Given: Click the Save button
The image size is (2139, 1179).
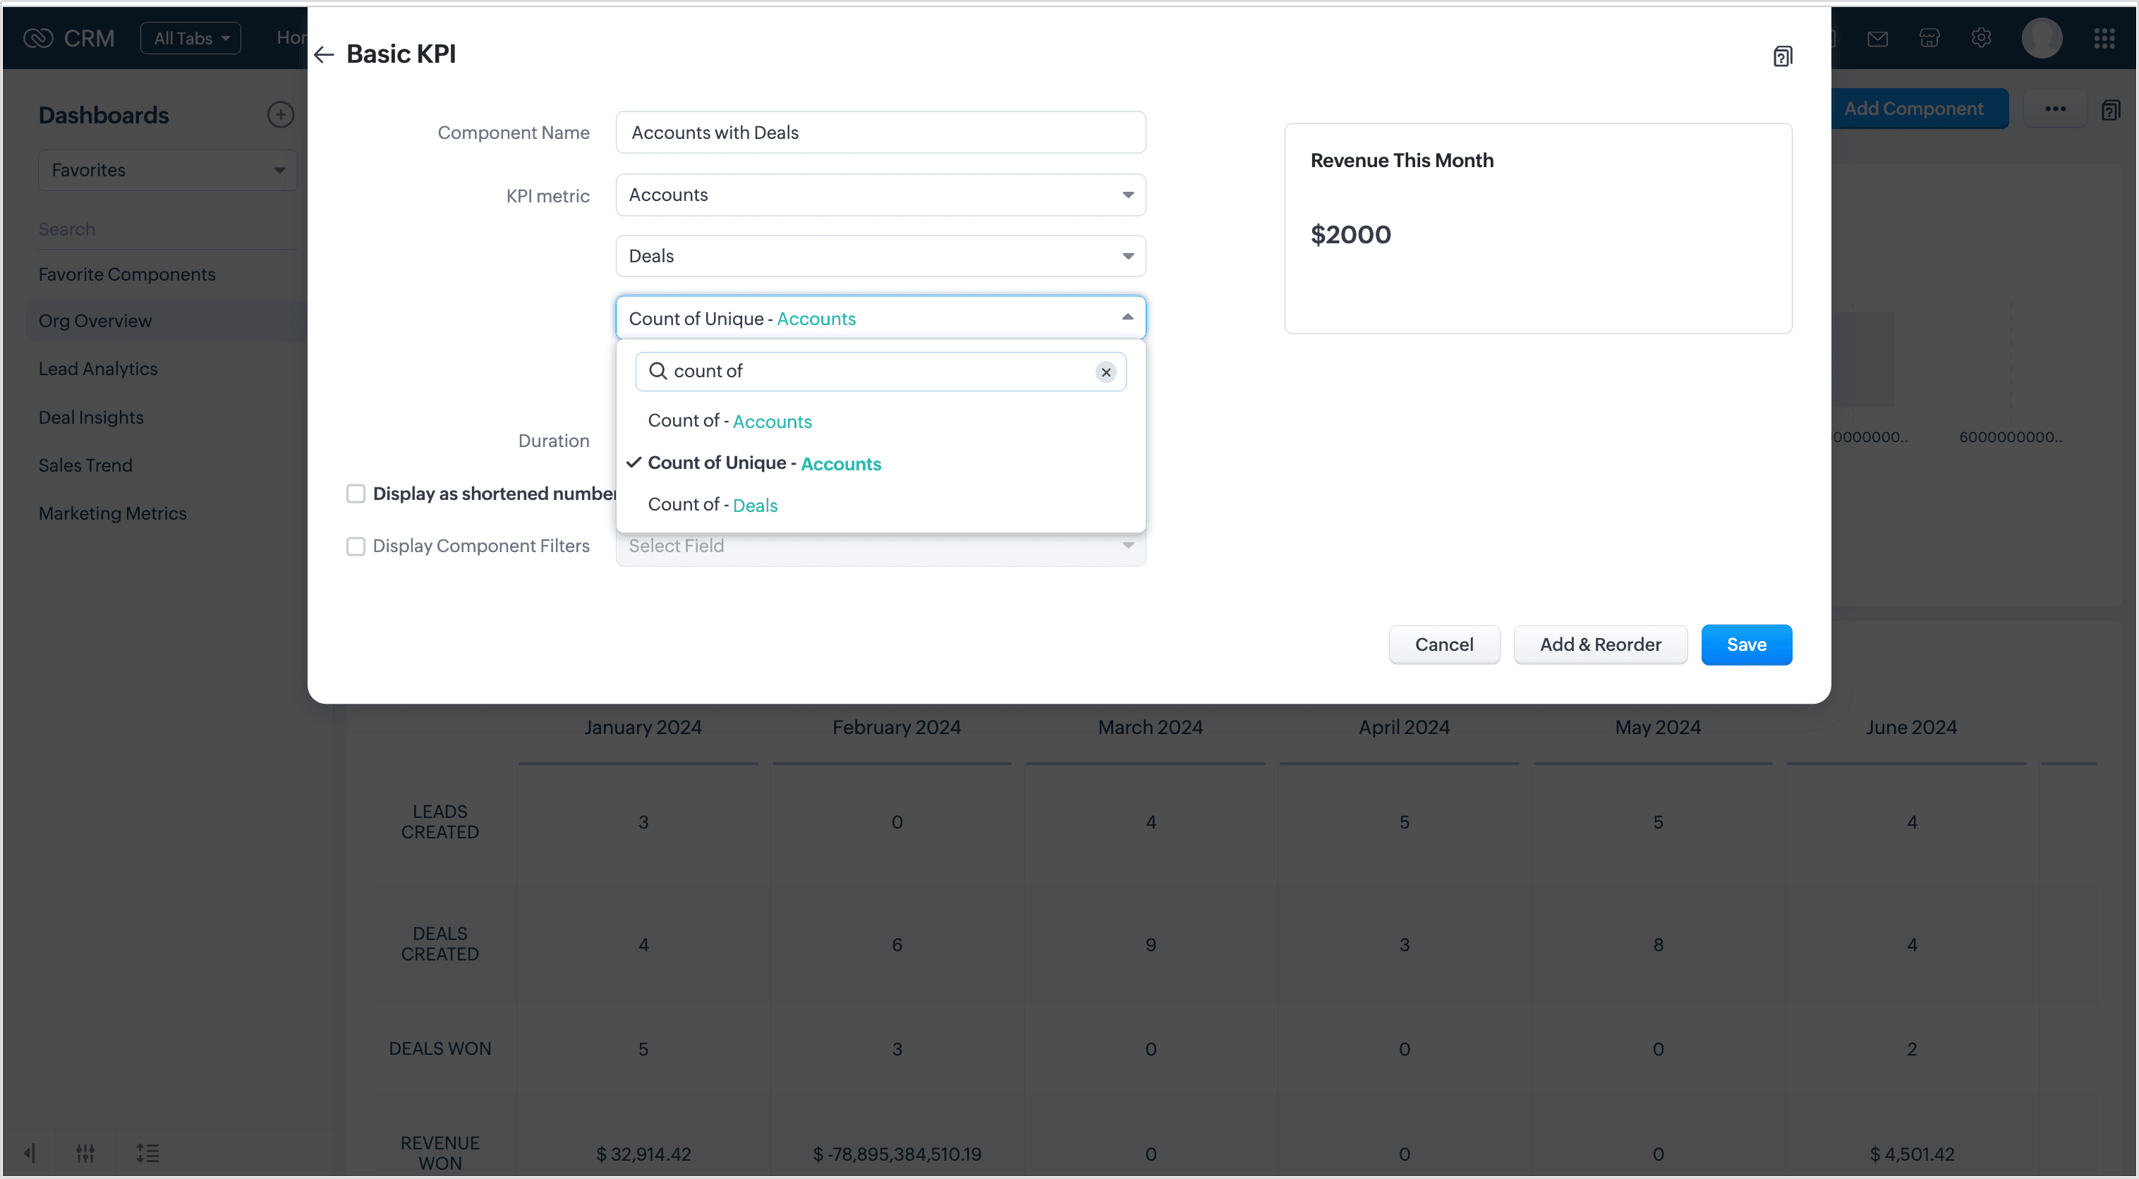Looking at the screenshot, I should coord(1745,645).
